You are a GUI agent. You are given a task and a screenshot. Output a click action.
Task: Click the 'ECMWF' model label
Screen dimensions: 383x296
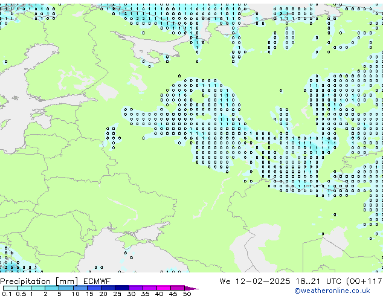click(x=97, y=282)
